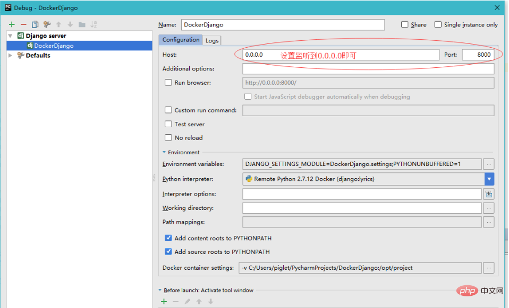Screen dimensions: 509x308
Task: Uncheck Add source roots to PYTHONPATH
Action: click(168, 252)
